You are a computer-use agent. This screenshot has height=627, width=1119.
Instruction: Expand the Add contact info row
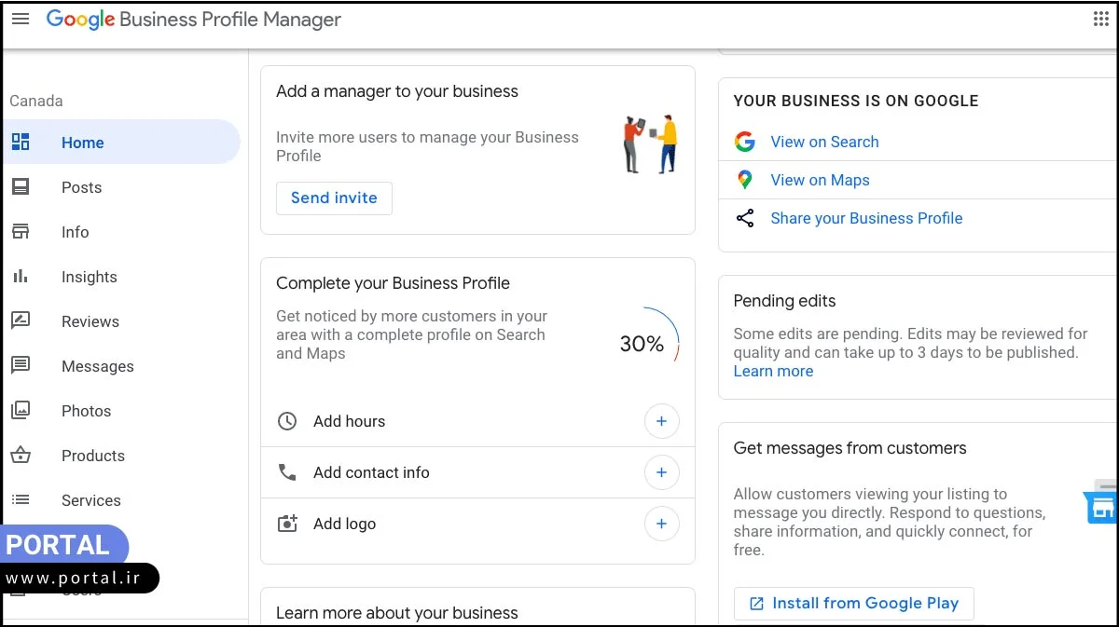[662, 472]
